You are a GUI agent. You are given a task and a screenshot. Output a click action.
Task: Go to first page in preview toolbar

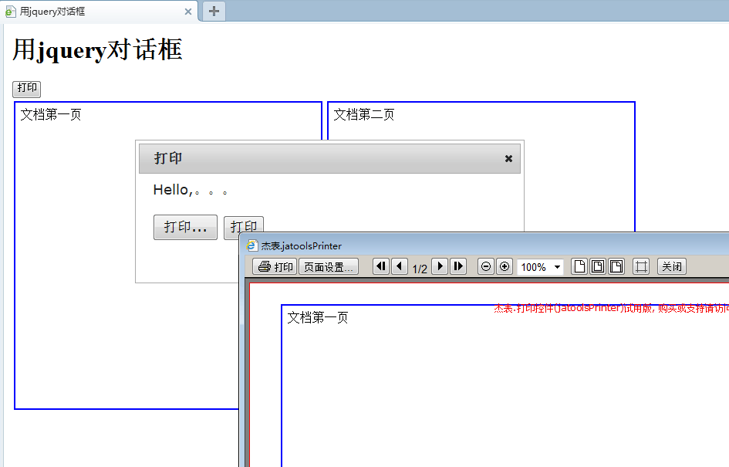[x=381, y=266]
